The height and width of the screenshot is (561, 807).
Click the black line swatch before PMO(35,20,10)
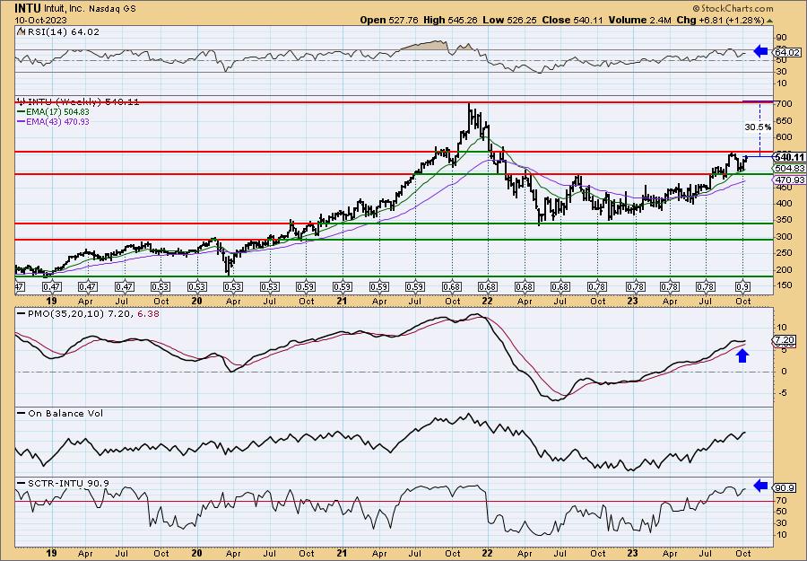(x=22, y=313)
